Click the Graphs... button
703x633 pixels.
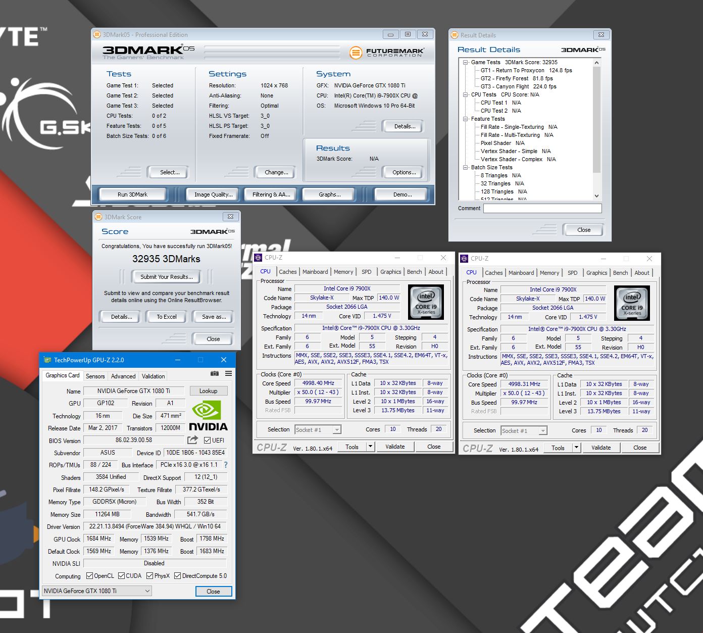pyautogui.click(x=329, y=194)
